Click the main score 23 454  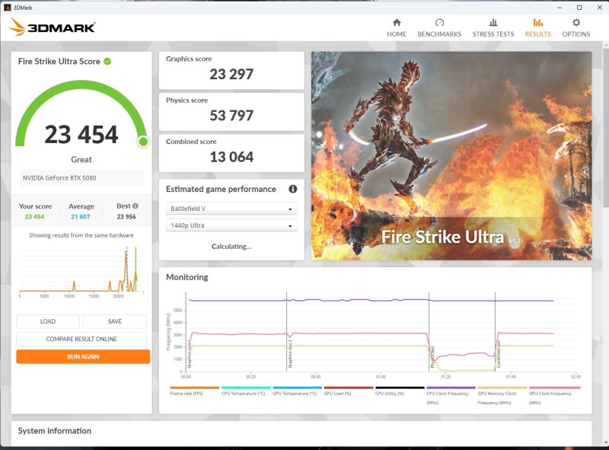81,135
